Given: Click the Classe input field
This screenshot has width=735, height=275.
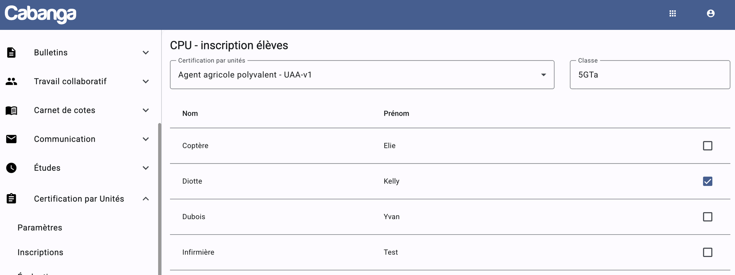Looking at the screenshot, I should pos(649,75).
